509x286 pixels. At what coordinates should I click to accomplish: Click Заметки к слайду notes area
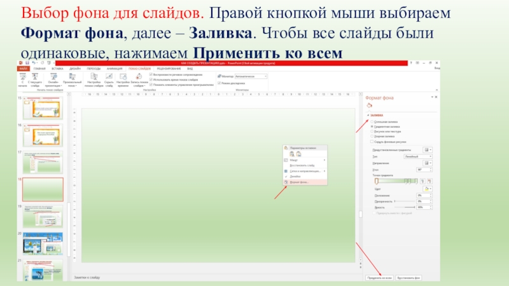tap(87, 278)
